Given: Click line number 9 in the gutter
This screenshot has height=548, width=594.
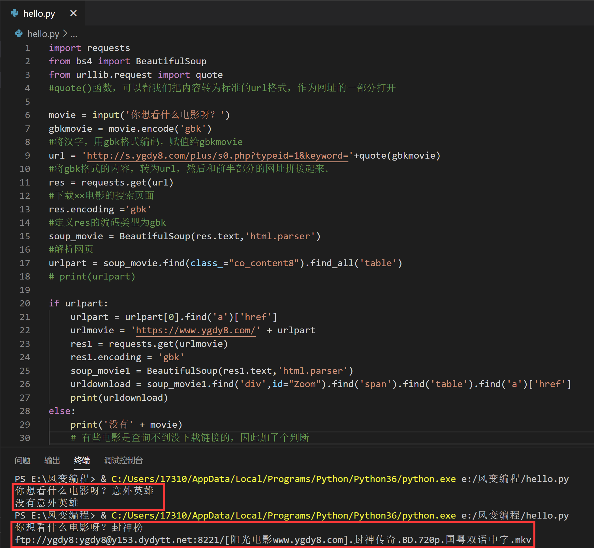Looking at the screenshot, I should click(x=27, y=155).
